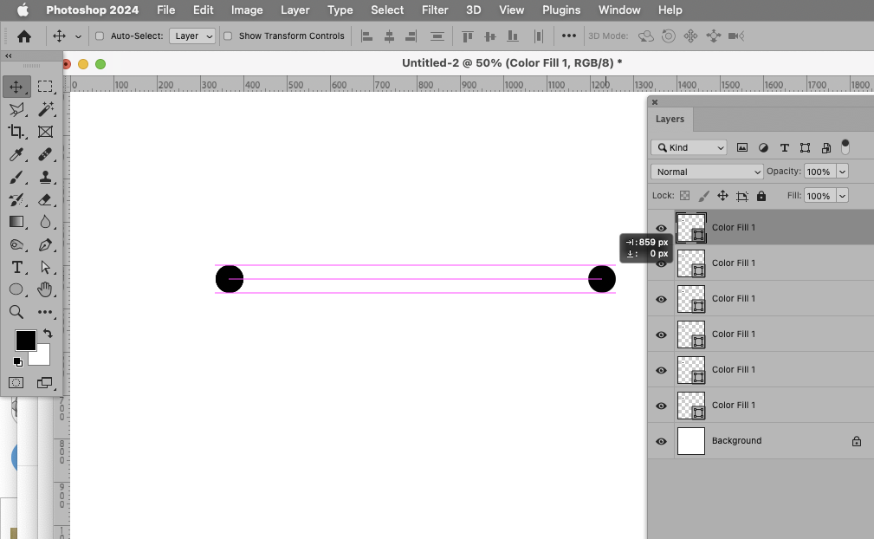
Task: Select the bottom Color Fill 1 layer
Action: (762, 405)
